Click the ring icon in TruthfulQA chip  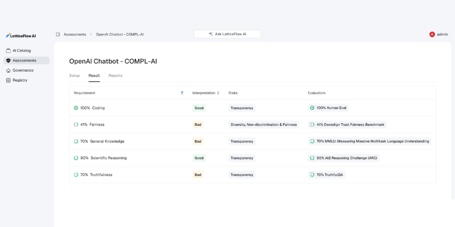click(x=312, y=175)
